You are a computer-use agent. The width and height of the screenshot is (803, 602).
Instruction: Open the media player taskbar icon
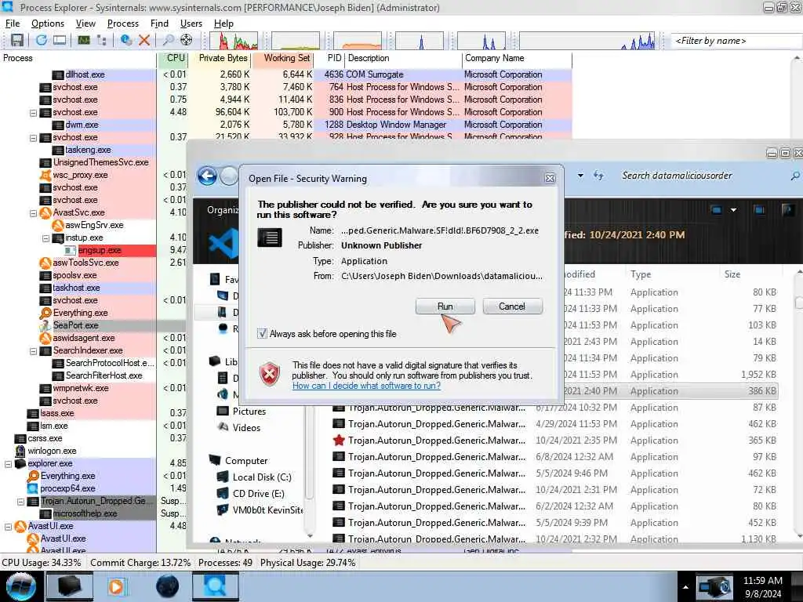[x=117, y=586]
